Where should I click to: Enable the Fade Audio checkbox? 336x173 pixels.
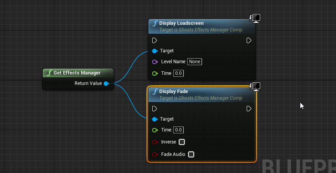191,154
